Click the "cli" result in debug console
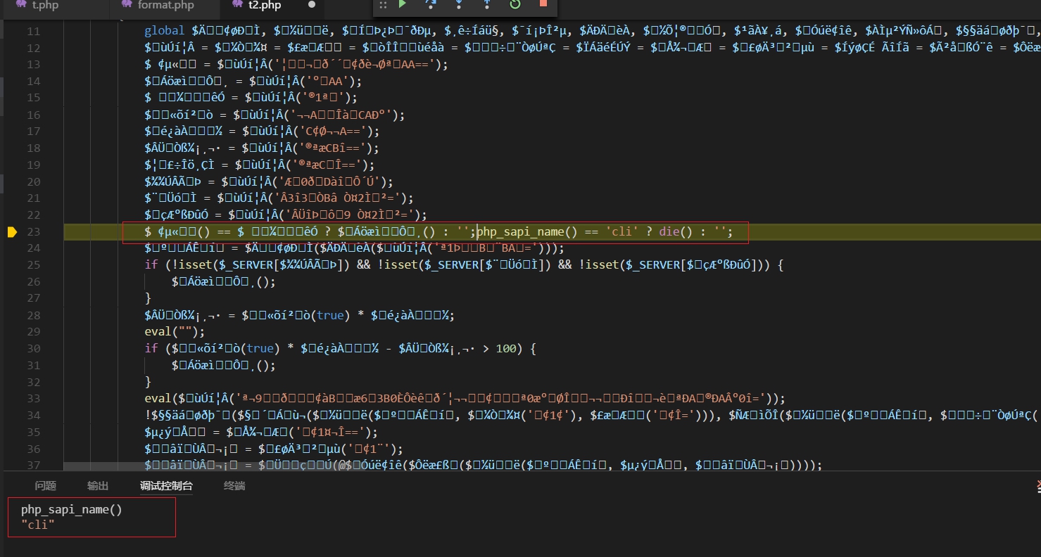Image resolution: width=1041 pixels, height=557 pixels. (38, 525)
